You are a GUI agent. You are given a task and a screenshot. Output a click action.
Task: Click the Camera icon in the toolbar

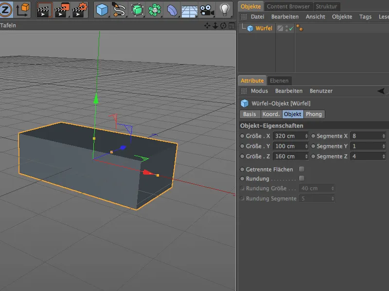[207, 9]
